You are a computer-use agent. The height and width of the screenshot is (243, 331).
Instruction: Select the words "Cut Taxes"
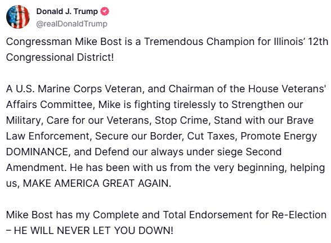tap(211, 136)
